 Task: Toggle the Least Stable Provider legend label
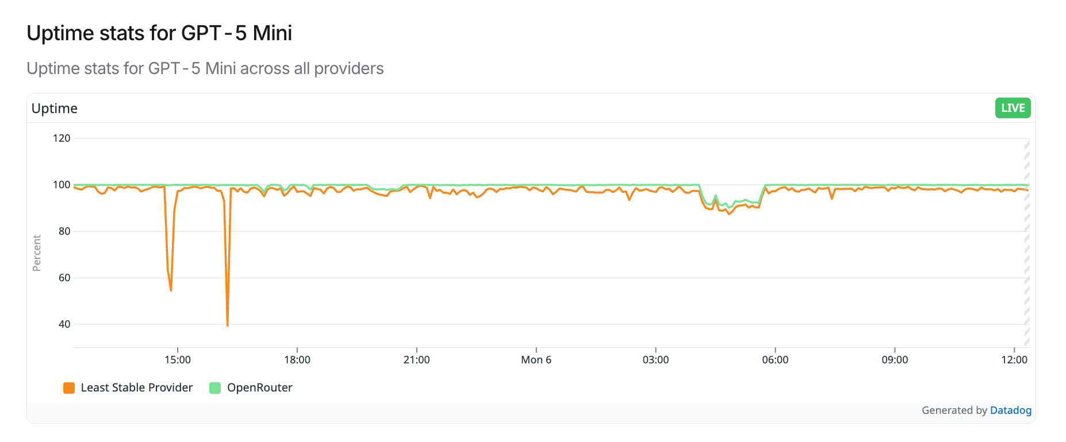(x=136, y=388)
